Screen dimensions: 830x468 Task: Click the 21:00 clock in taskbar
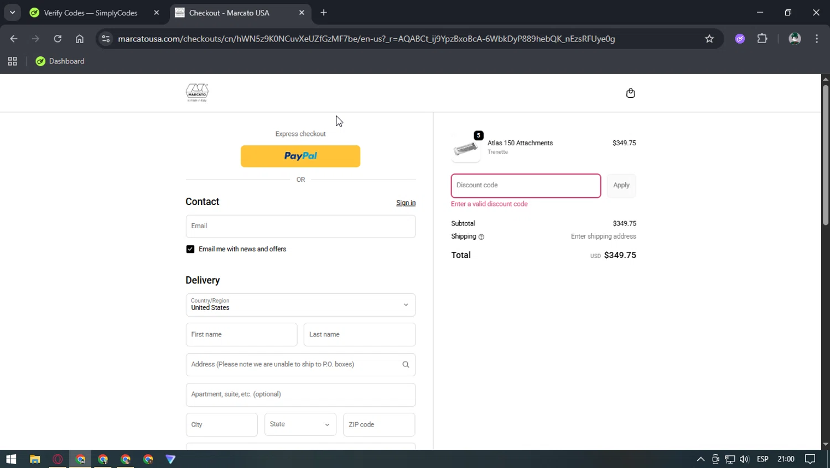coord(786,459)
